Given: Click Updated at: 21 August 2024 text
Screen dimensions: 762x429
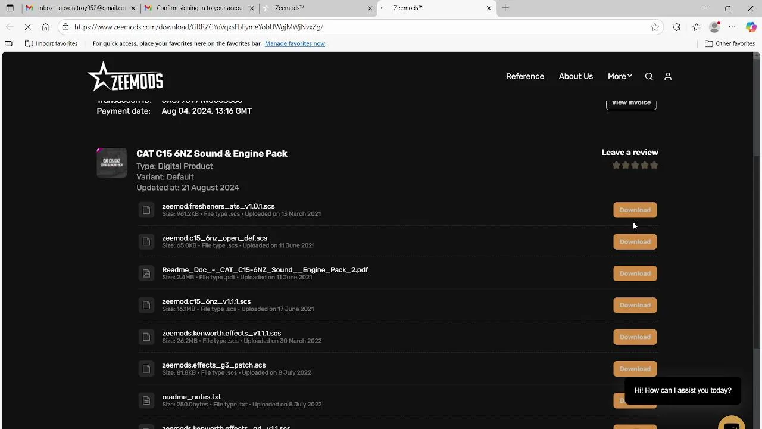Looking at the screenshot, I should (x=188, y=187).
